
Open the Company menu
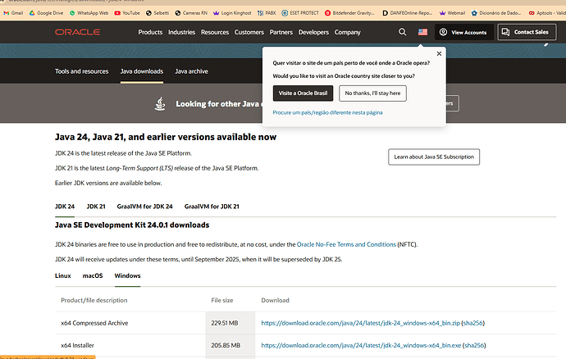point(347,32)
